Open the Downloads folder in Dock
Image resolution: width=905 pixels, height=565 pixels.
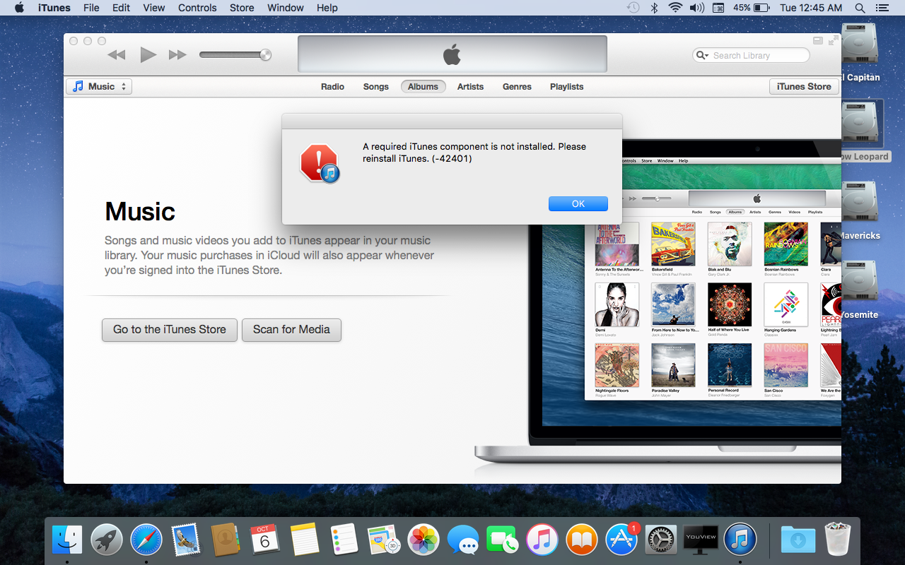(x=798, y=540)
